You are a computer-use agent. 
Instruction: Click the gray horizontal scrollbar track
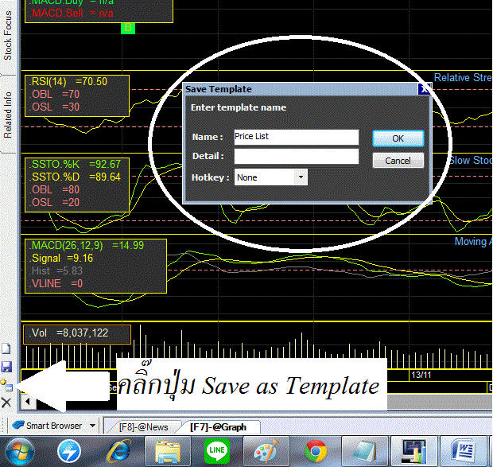(x=440, y=402)
